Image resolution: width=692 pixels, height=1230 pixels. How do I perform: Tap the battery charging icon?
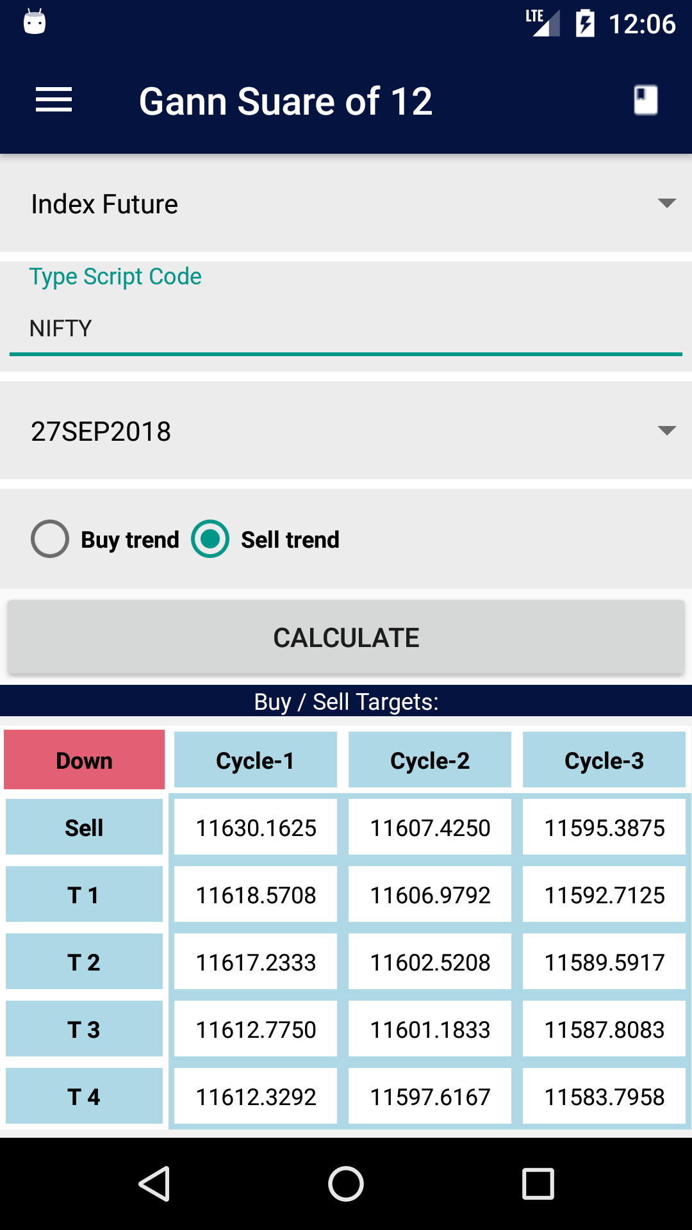click(585, 24)
